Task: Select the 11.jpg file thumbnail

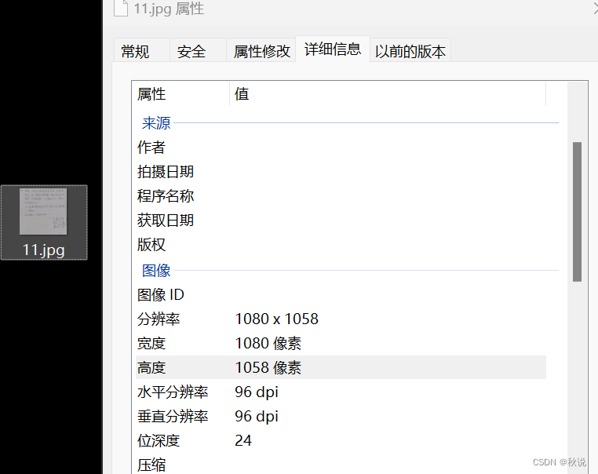Action: pyautogui.click(x=43, y=211)
